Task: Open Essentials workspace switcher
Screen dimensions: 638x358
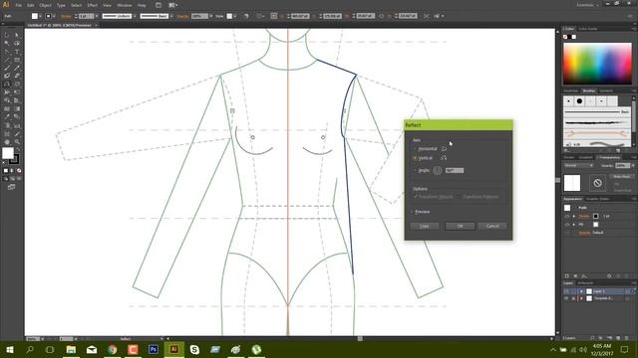Action: [x=587, y=5]
